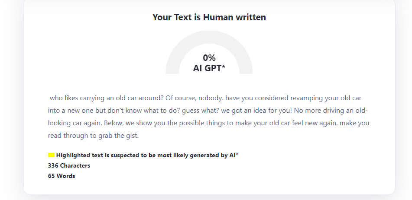Image resolution: width=412 pixels, height=200 pixels.
Task: Click the 0% score value
Action: point(209,57)
